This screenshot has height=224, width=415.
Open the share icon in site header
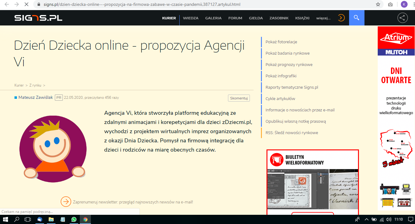(402, 18)
